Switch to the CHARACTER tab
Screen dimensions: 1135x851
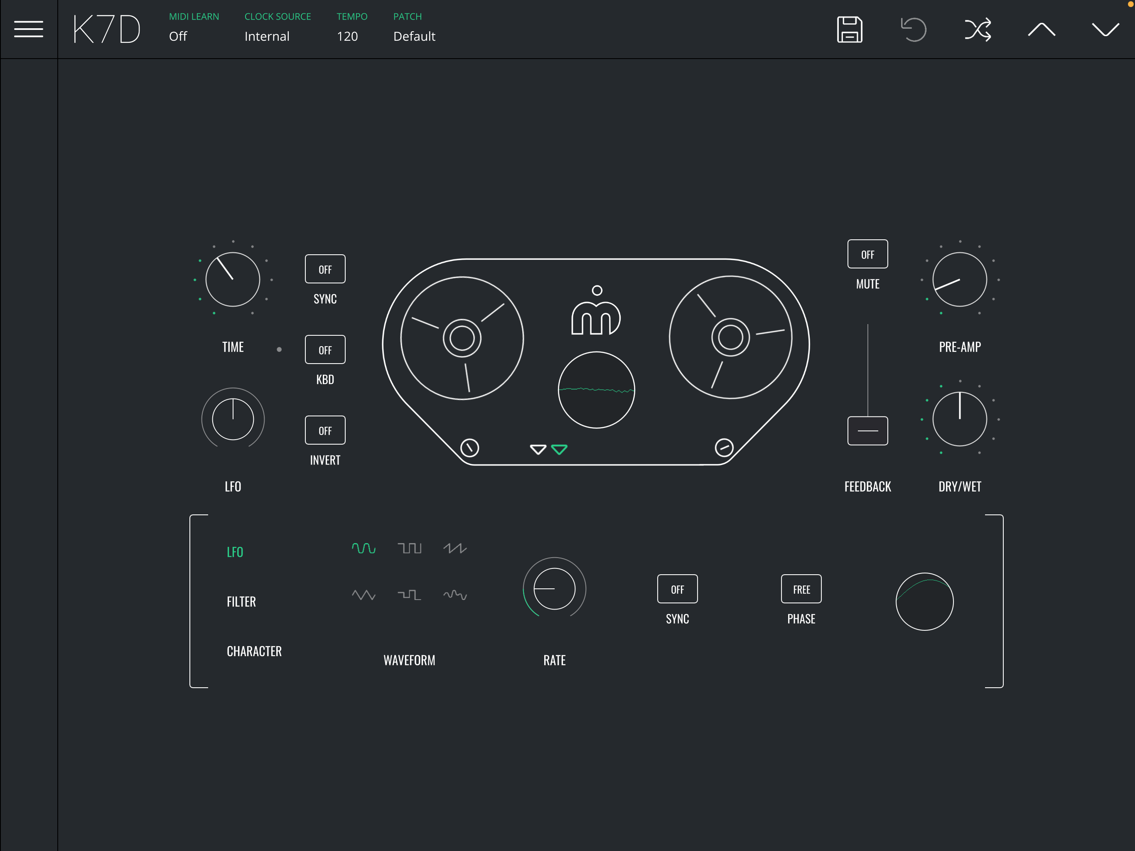point(254,651)
